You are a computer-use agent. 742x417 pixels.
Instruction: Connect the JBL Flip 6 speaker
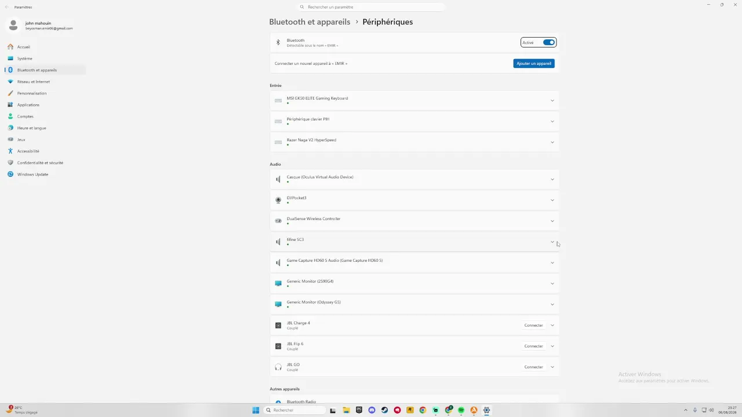533,346
